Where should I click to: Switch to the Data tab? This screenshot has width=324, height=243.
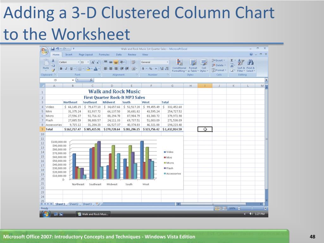click(x=119, y=54)
